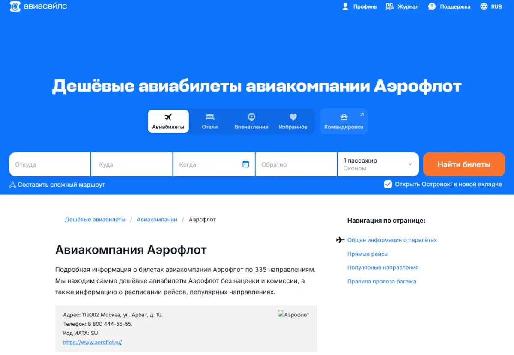Open the Дешёвые авиабилеты breadcrumb link
514x355 pixels.
point(95,219)
